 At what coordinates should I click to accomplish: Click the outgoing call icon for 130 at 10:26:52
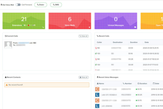click(96, 53)
